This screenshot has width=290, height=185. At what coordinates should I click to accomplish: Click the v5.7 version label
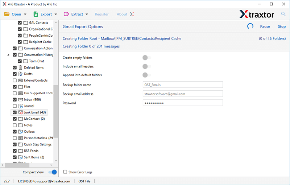[x=7, y=181]
